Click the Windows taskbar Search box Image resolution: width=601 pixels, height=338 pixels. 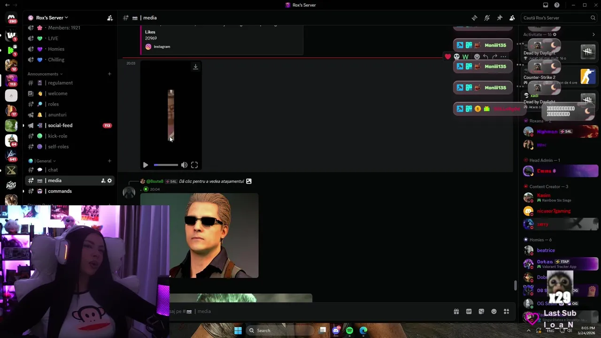[x=281, y=330]
